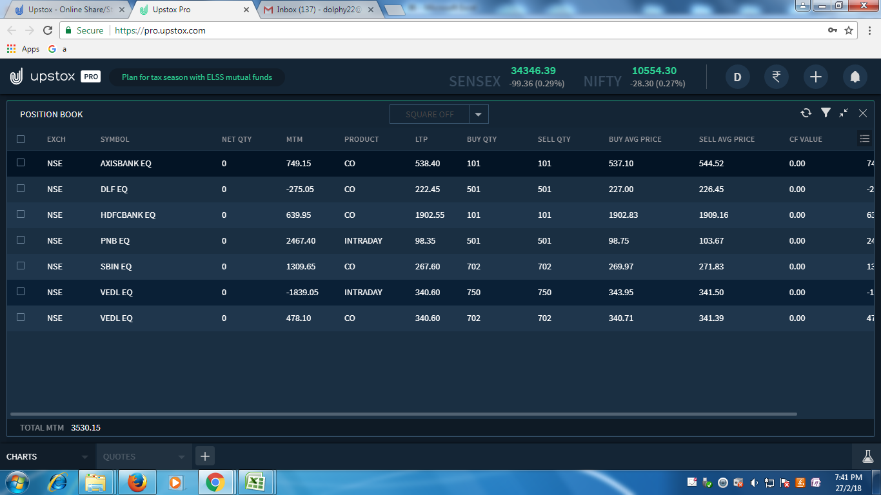Screen dimensions: 881x495
Task: Check the SBIN EQ row checkbox
Action: click(21, 266)
